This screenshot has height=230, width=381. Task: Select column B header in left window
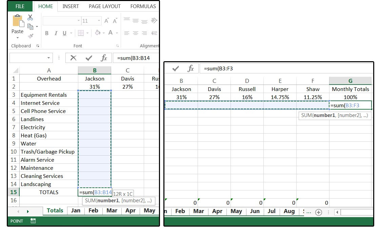pos(95,71)
